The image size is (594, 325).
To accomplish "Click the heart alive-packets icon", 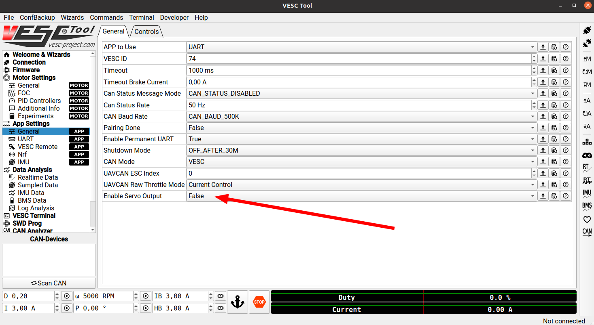I will 587,220.
